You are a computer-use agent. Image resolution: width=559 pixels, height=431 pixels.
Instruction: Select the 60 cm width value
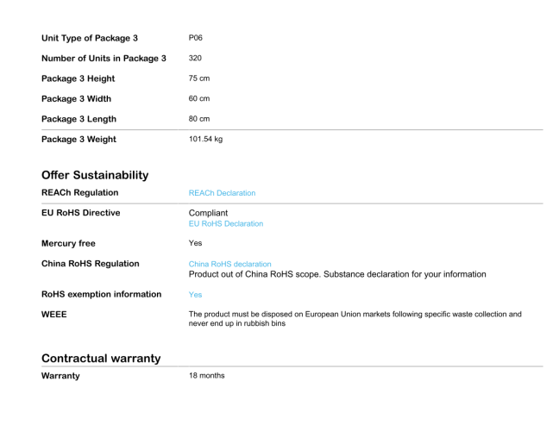tap(199, 98)
